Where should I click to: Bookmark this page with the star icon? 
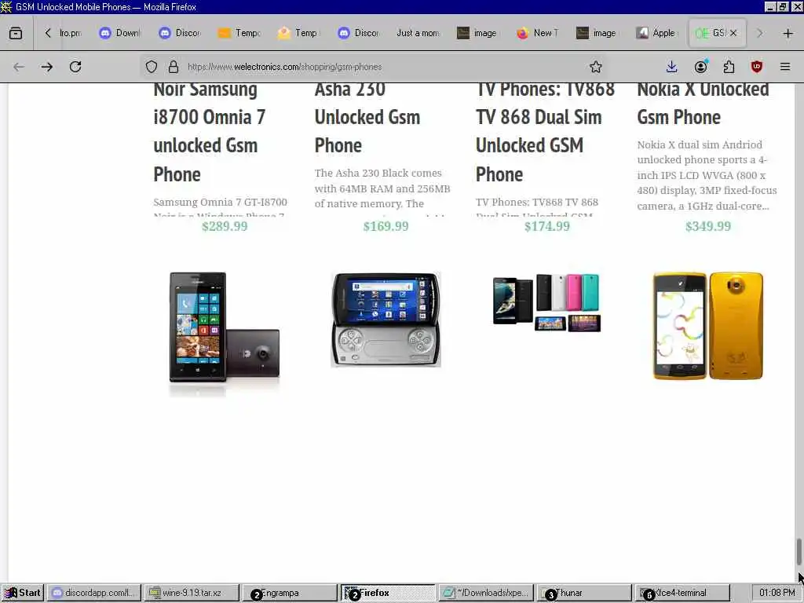coord(595,67)
